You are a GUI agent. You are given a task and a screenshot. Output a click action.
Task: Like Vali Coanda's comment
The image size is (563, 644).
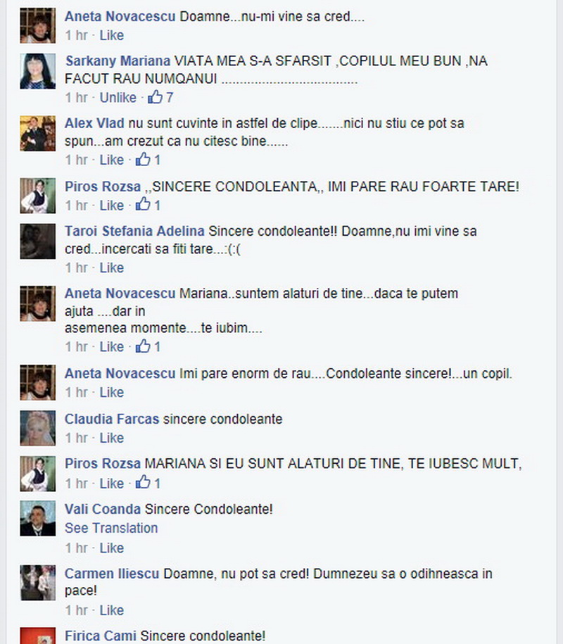coord(112,548)
